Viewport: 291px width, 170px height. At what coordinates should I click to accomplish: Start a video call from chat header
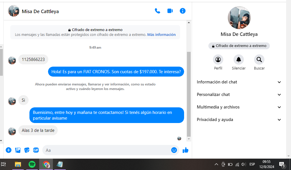pos(170,11)
